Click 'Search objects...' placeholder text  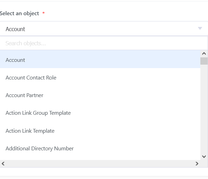coord(26,43)
